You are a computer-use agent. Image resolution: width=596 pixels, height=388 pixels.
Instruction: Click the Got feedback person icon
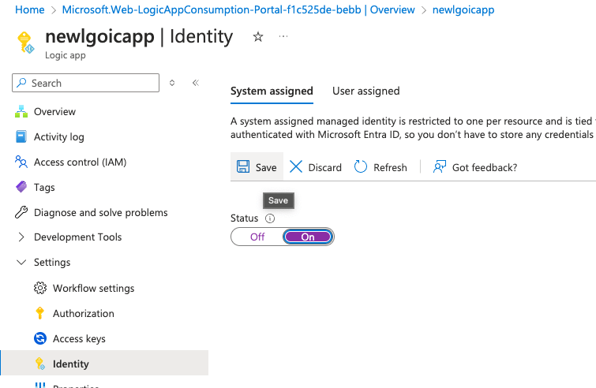coord(440,167)
